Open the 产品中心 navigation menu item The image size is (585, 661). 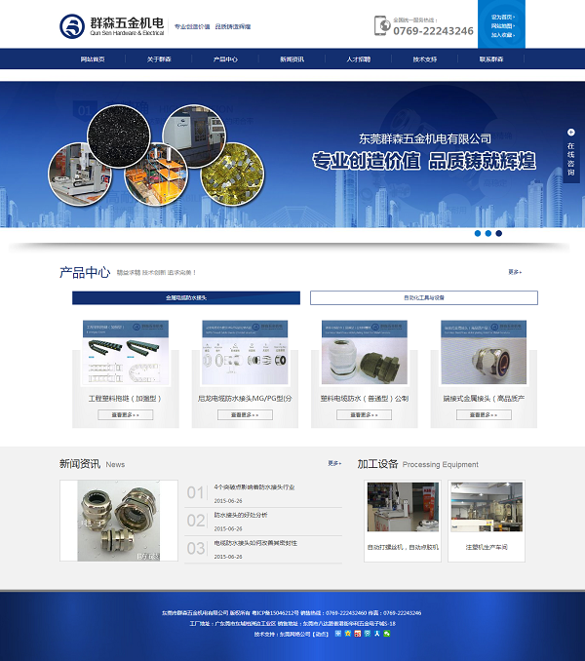[x=225, y=59]
